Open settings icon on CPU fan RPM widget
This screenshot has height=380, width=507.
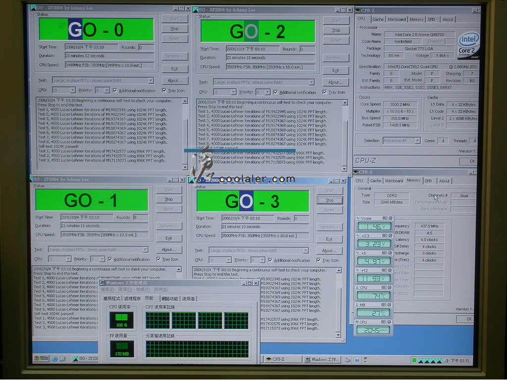385,322
